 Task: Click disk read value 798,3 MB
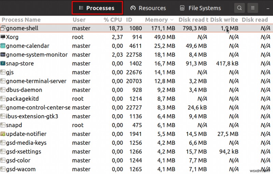[x=195, y=28]
